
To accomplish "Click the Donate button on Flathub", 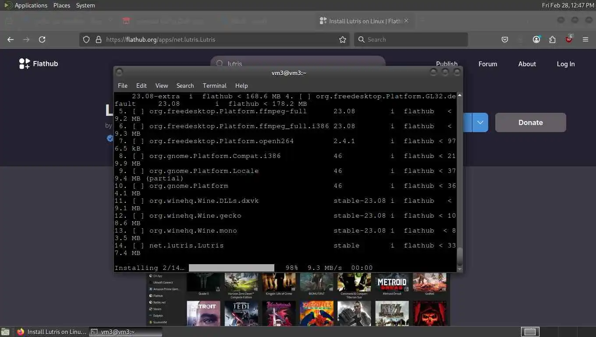I will pyautogui.click(x=531, y=122).
